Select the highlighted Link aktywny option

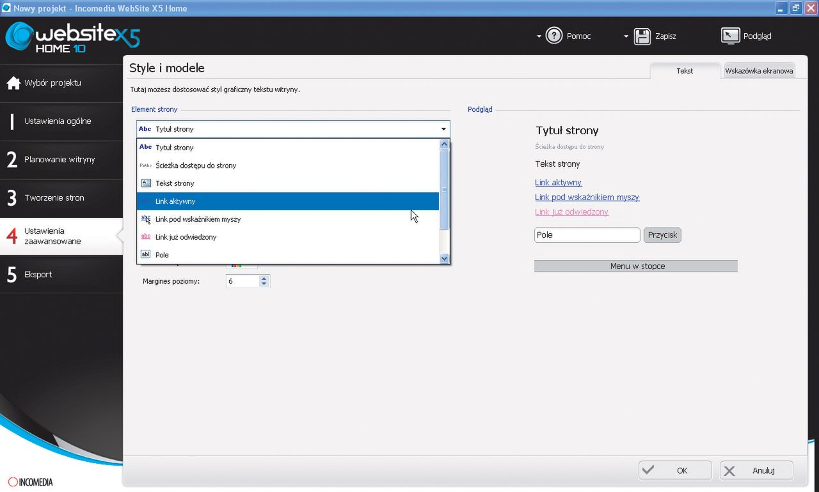(x=288, y=201)
